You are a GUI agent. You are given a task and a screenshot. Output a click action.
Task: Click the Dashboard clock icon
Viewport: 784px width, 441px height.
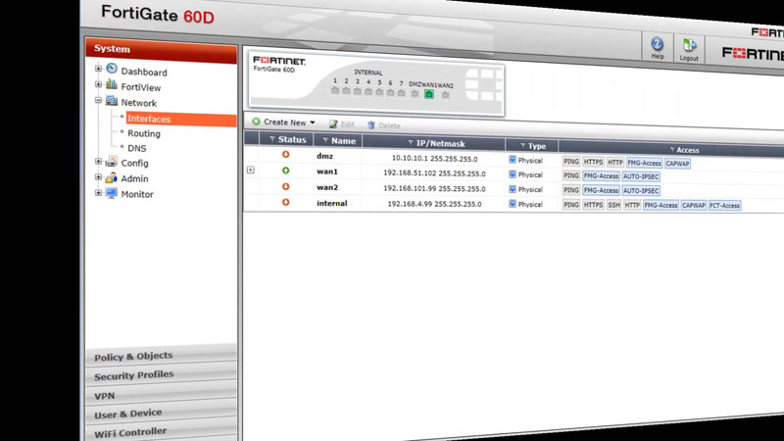pyautogui.click(x=112, y=69)
